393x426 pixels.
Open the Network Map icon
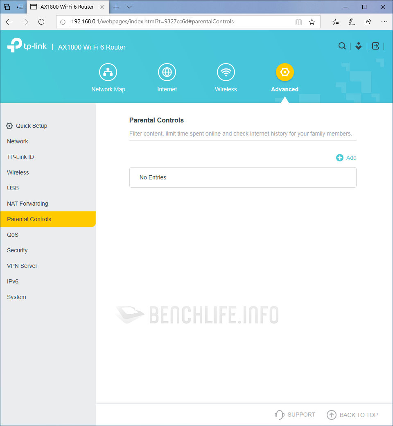(x=108, y=72)
